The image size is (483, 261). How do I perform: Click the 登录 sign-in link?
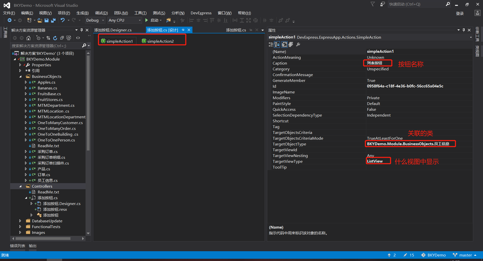(x=460, y=13)
